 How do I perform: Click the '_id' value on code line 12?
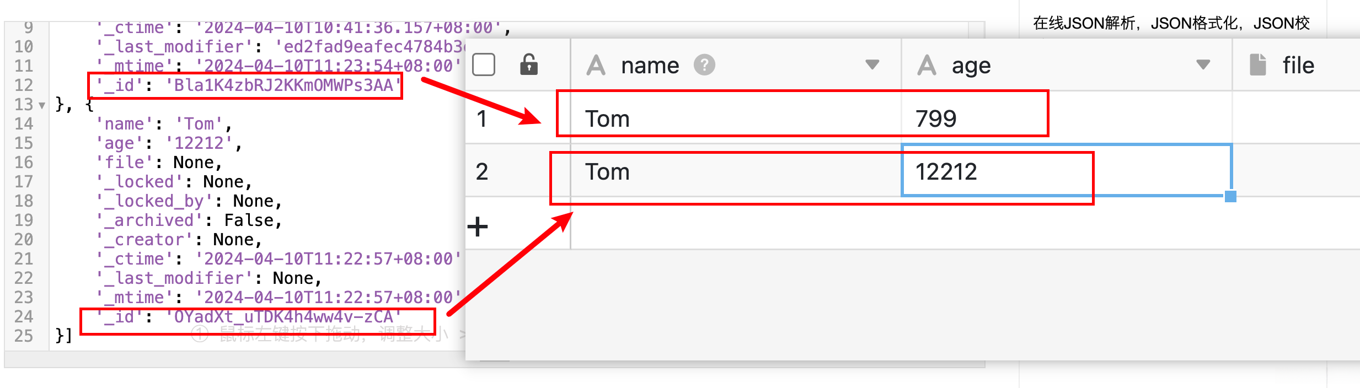[x=283, y=85]
